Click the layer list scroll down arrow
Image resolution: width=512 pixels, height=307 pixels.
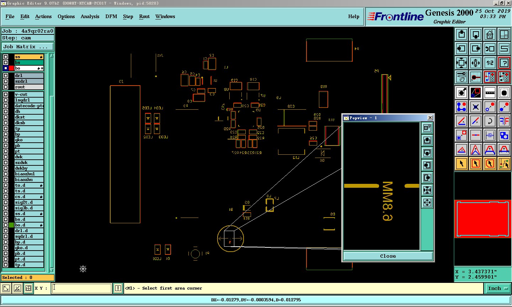[52, 270]
